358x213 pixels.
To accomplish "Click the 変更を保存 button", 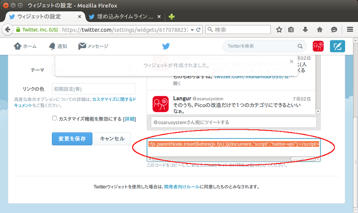I will [72, 138].
